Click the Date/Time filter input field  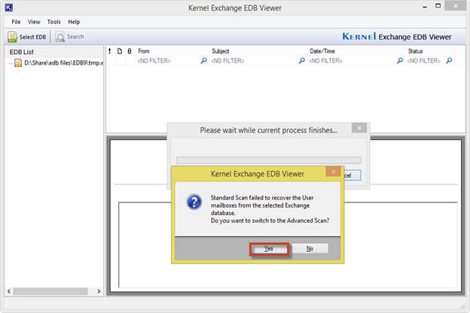click(352, 61)
